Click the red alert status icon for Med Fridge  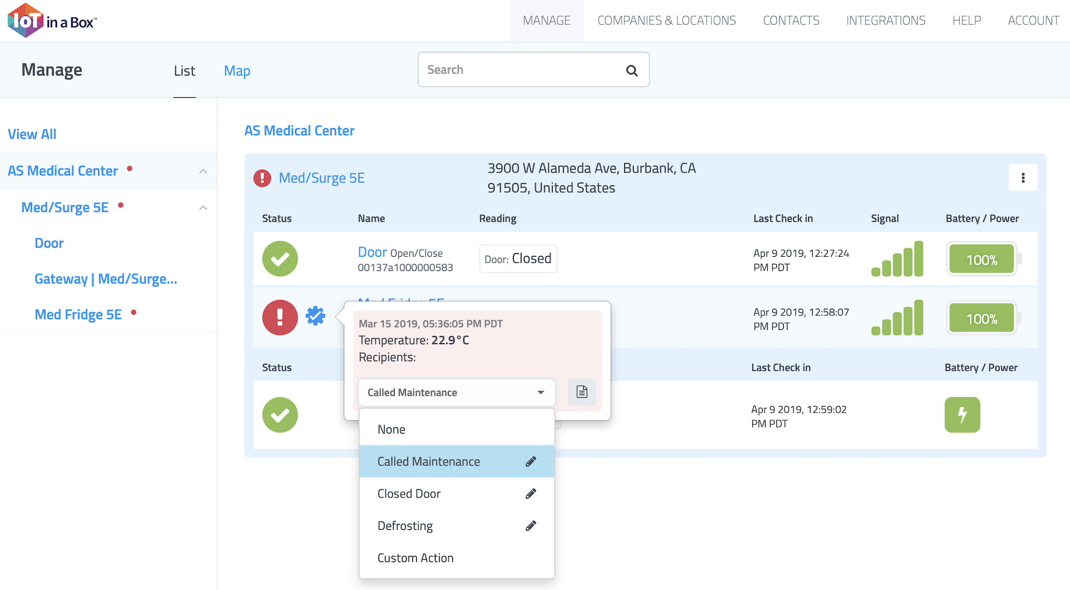click(x=280, y=317)
